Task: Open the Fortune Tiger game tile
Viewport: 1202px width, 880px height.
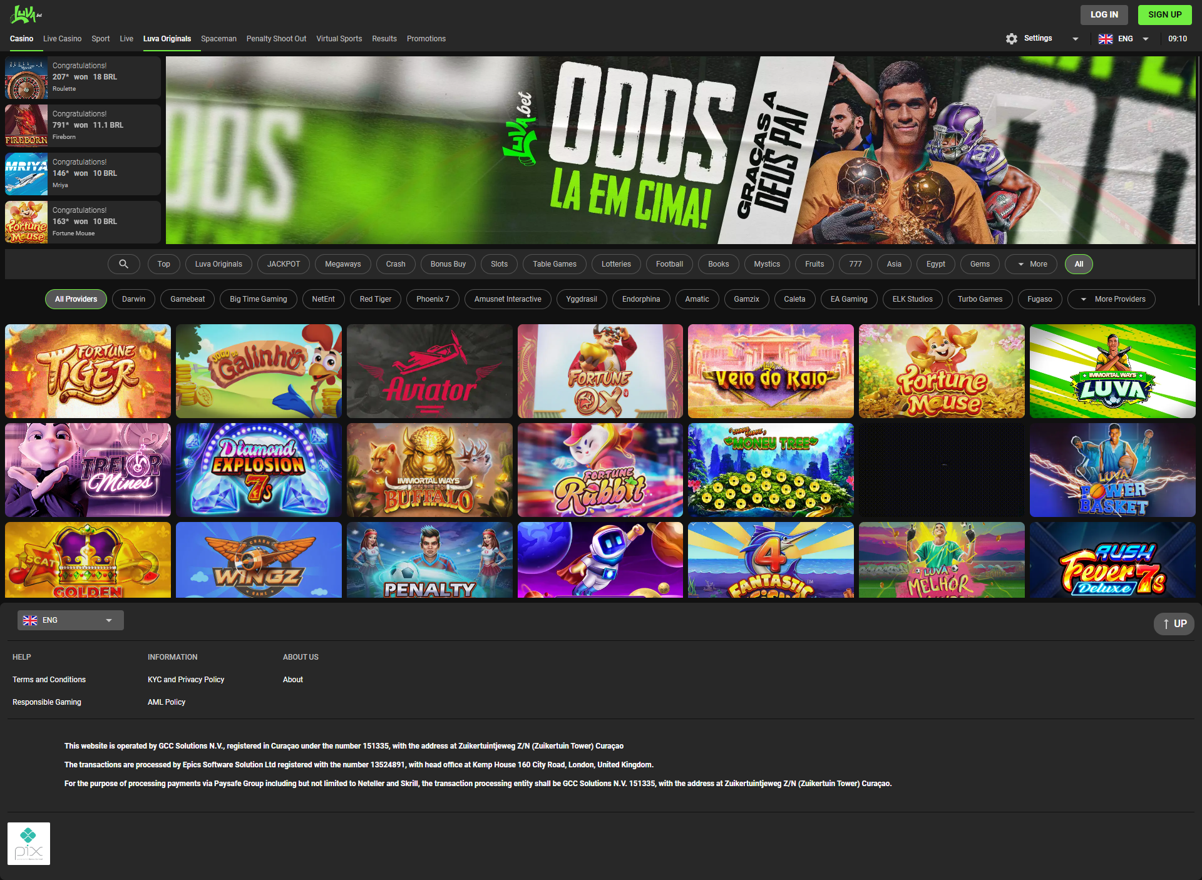Action: tap(88, 371)
